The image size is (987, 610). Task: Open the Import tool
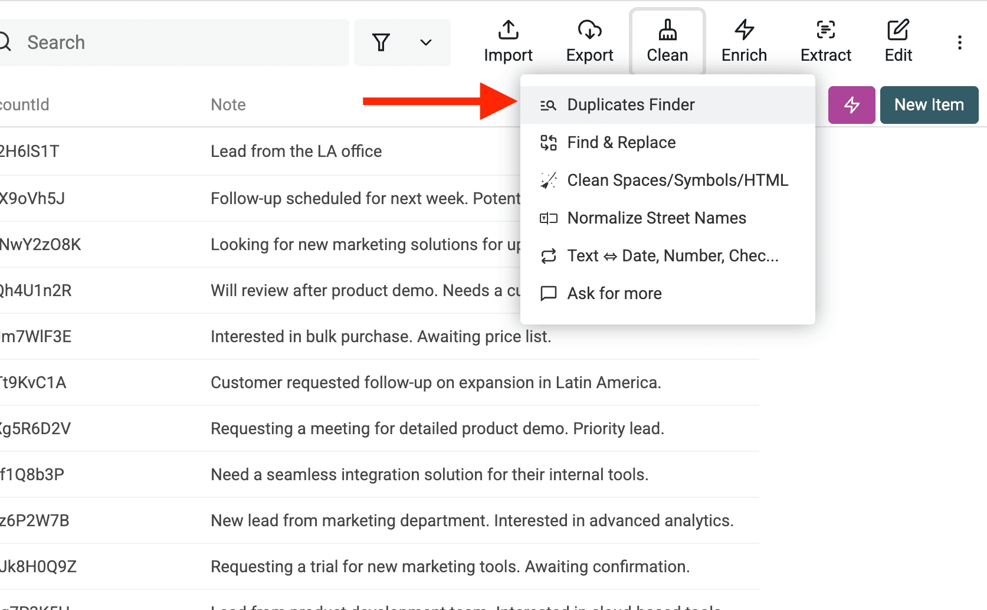click(508, 40)
